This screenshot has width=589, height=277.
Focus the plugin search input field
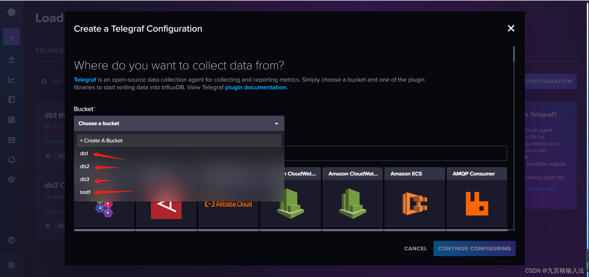point(395,153)
